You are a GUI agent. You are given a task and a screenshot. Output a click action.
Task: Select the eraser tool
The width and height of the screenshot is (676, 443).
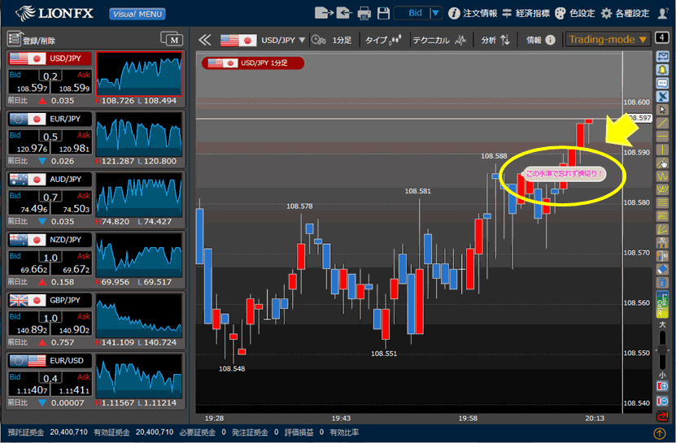662,269
